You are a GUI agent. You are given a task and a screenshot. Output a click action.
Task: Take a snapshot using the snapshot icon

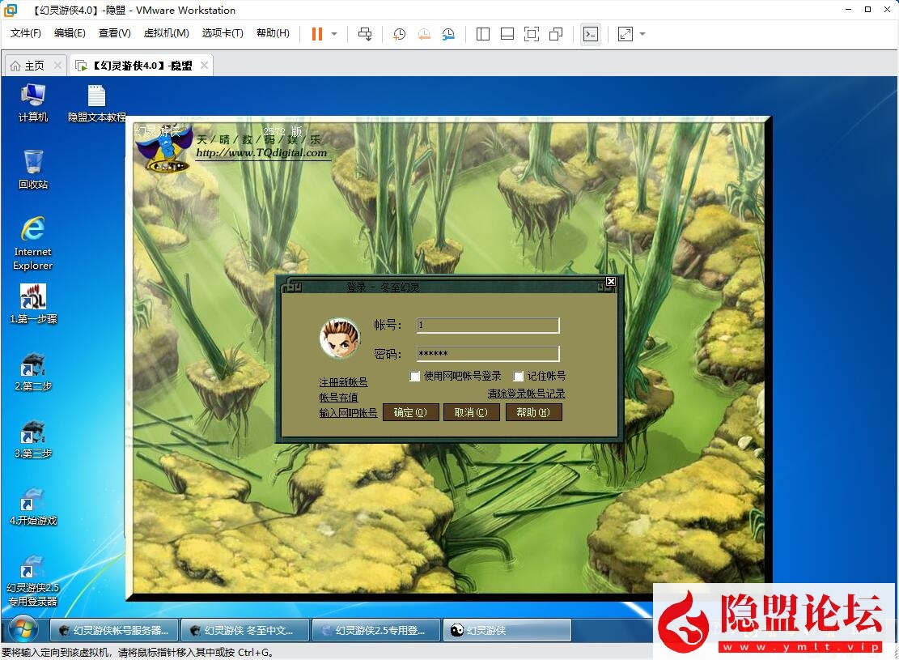[x=399, y=34]
